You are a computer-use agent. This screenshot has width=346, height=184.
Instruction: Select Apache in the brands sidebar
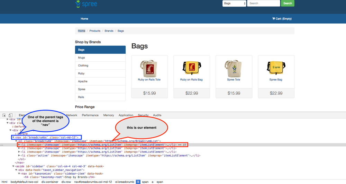tap(100, 81)
